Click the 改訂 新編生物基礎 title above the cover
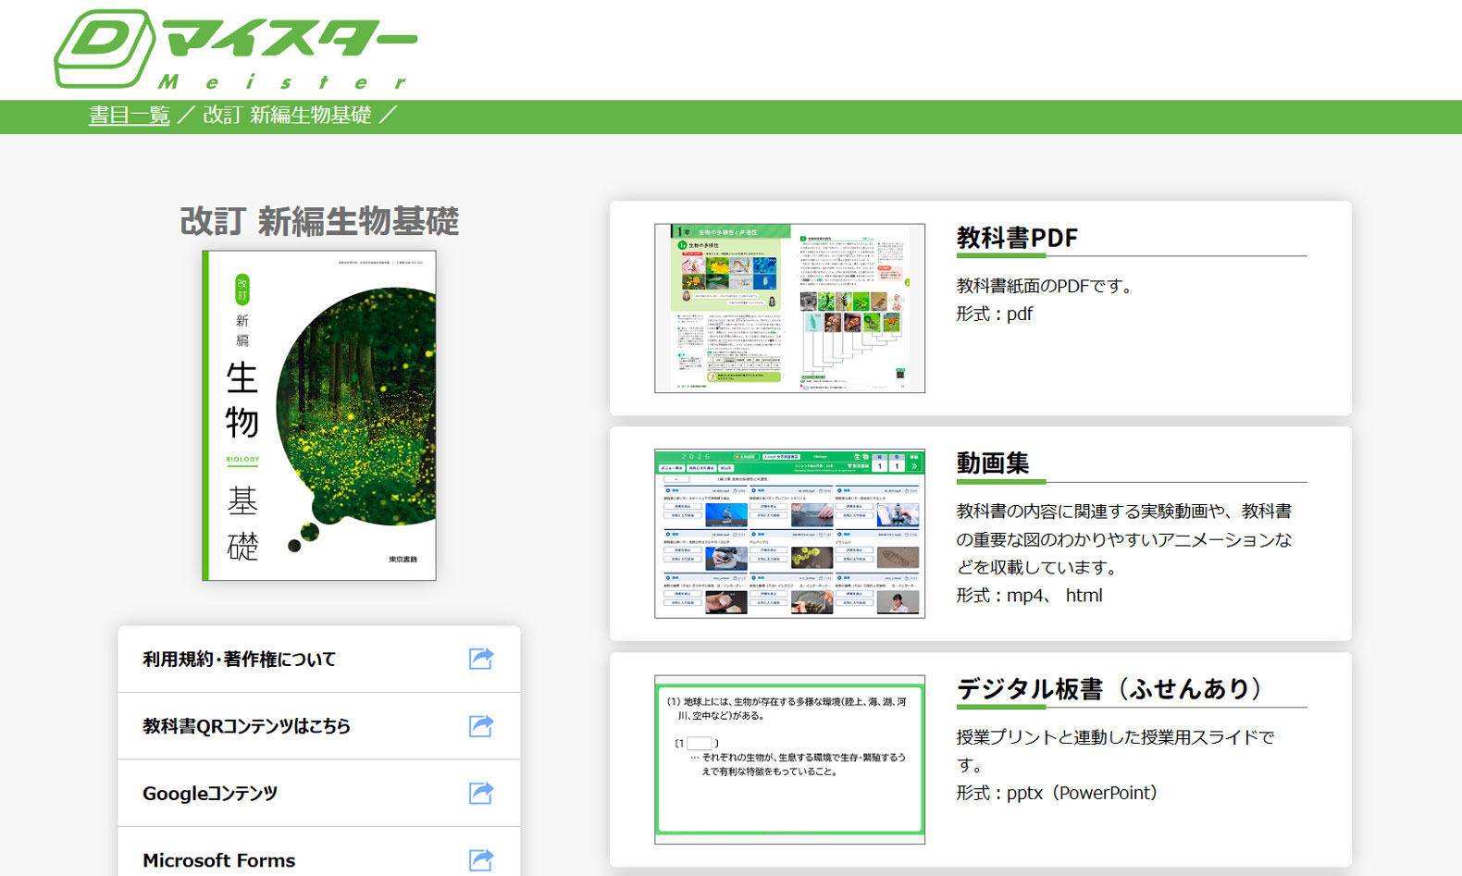1462x876 pixels. [x=319, y=222]
